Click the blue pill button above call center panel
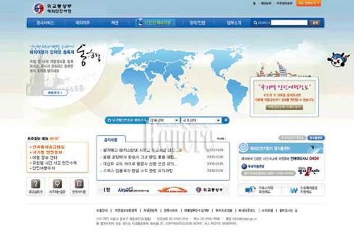Image resolution: width=354 pixels, height=236 pixels. (316, 137)
